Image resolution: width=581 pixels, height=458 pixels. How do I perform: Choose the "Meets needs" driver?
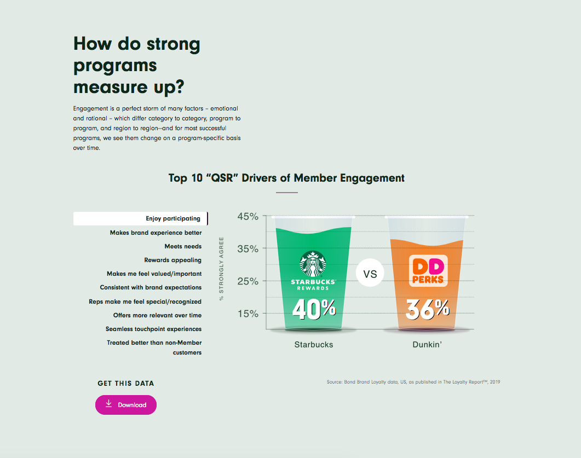tap(183, 246)
